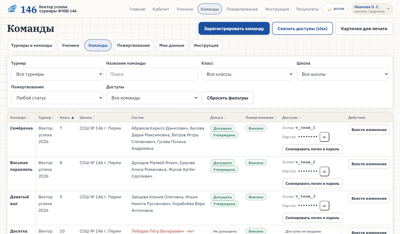Show password for v_team_2 via eye icon

click(x=324, y=171)
